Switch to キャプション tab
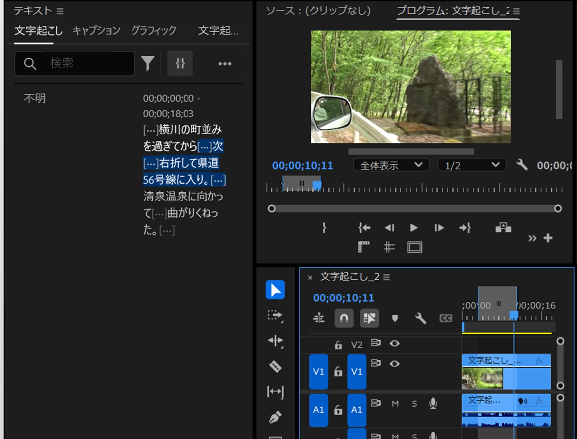 (x=97, y=31)
